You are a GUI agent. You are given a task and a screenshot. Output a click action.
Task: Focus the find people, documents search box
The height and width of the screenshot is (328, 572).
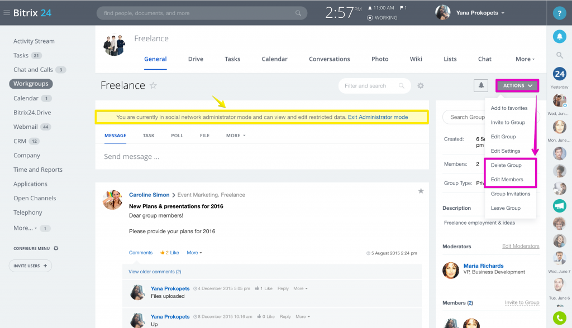pyautogui.click(x=202, y=13)
